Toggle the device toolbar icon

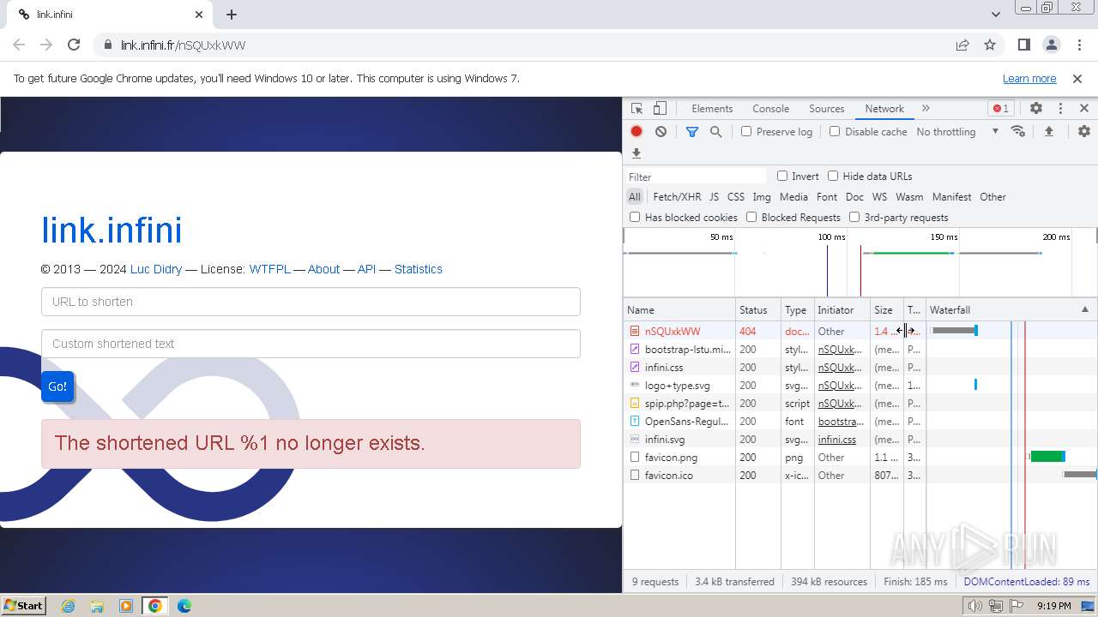[660, 109]
